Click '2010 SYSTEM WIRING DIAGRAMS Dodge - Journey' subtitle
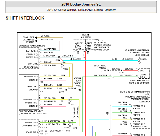The image size is (160, 136). click(81, 10)
